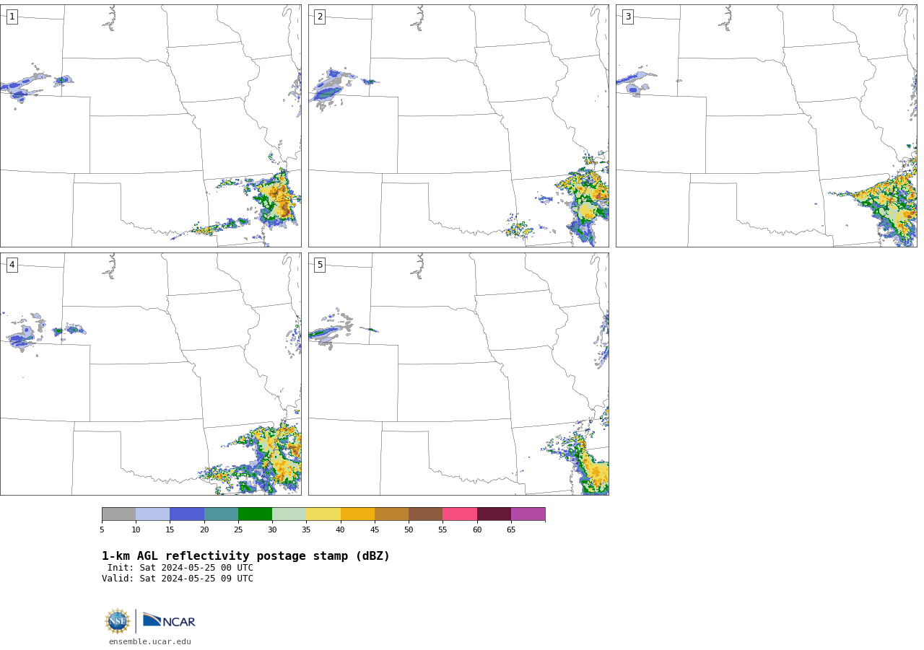Click the member number 4 label
924x650 pixels.
12,265
